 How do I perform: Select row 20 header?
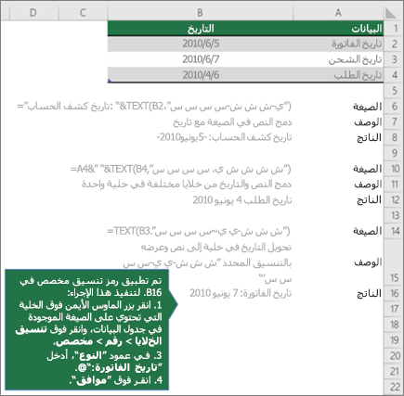[x=393, y=355]
